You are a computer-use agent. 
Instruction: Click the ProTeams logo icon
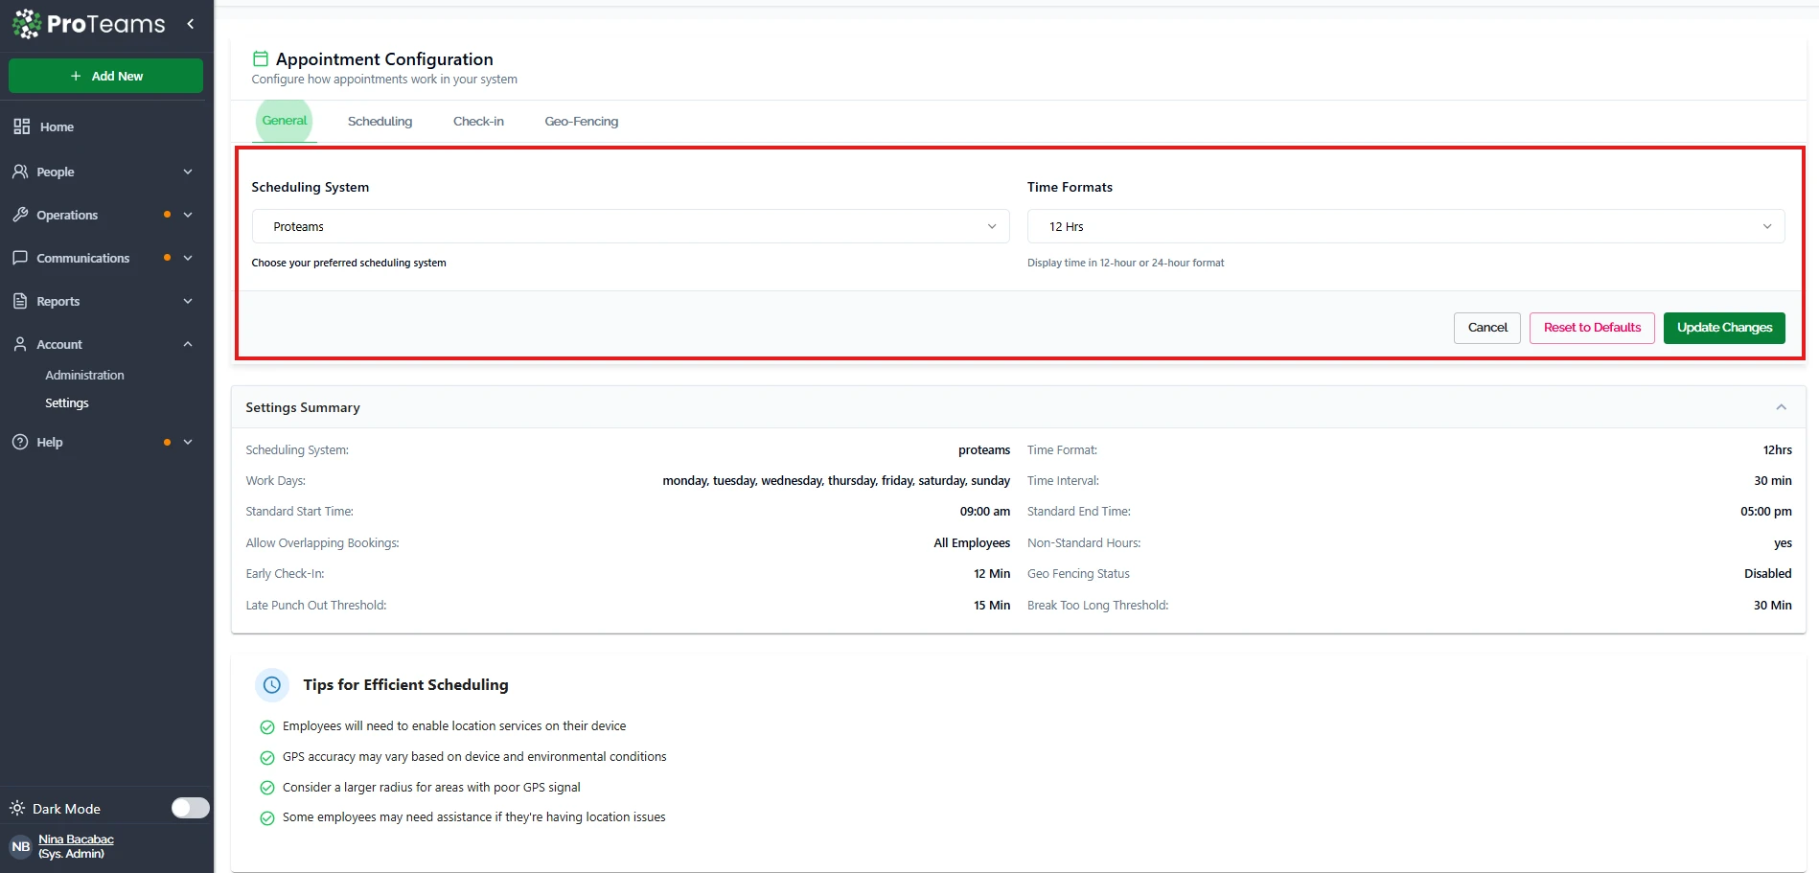click(27, 24)
